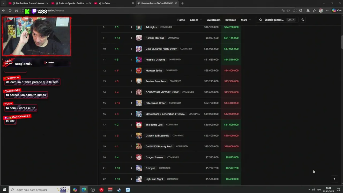Open Steam from the taskbar
The height and width of the screenshot is (193, 343).
click(x=119, y=190)
